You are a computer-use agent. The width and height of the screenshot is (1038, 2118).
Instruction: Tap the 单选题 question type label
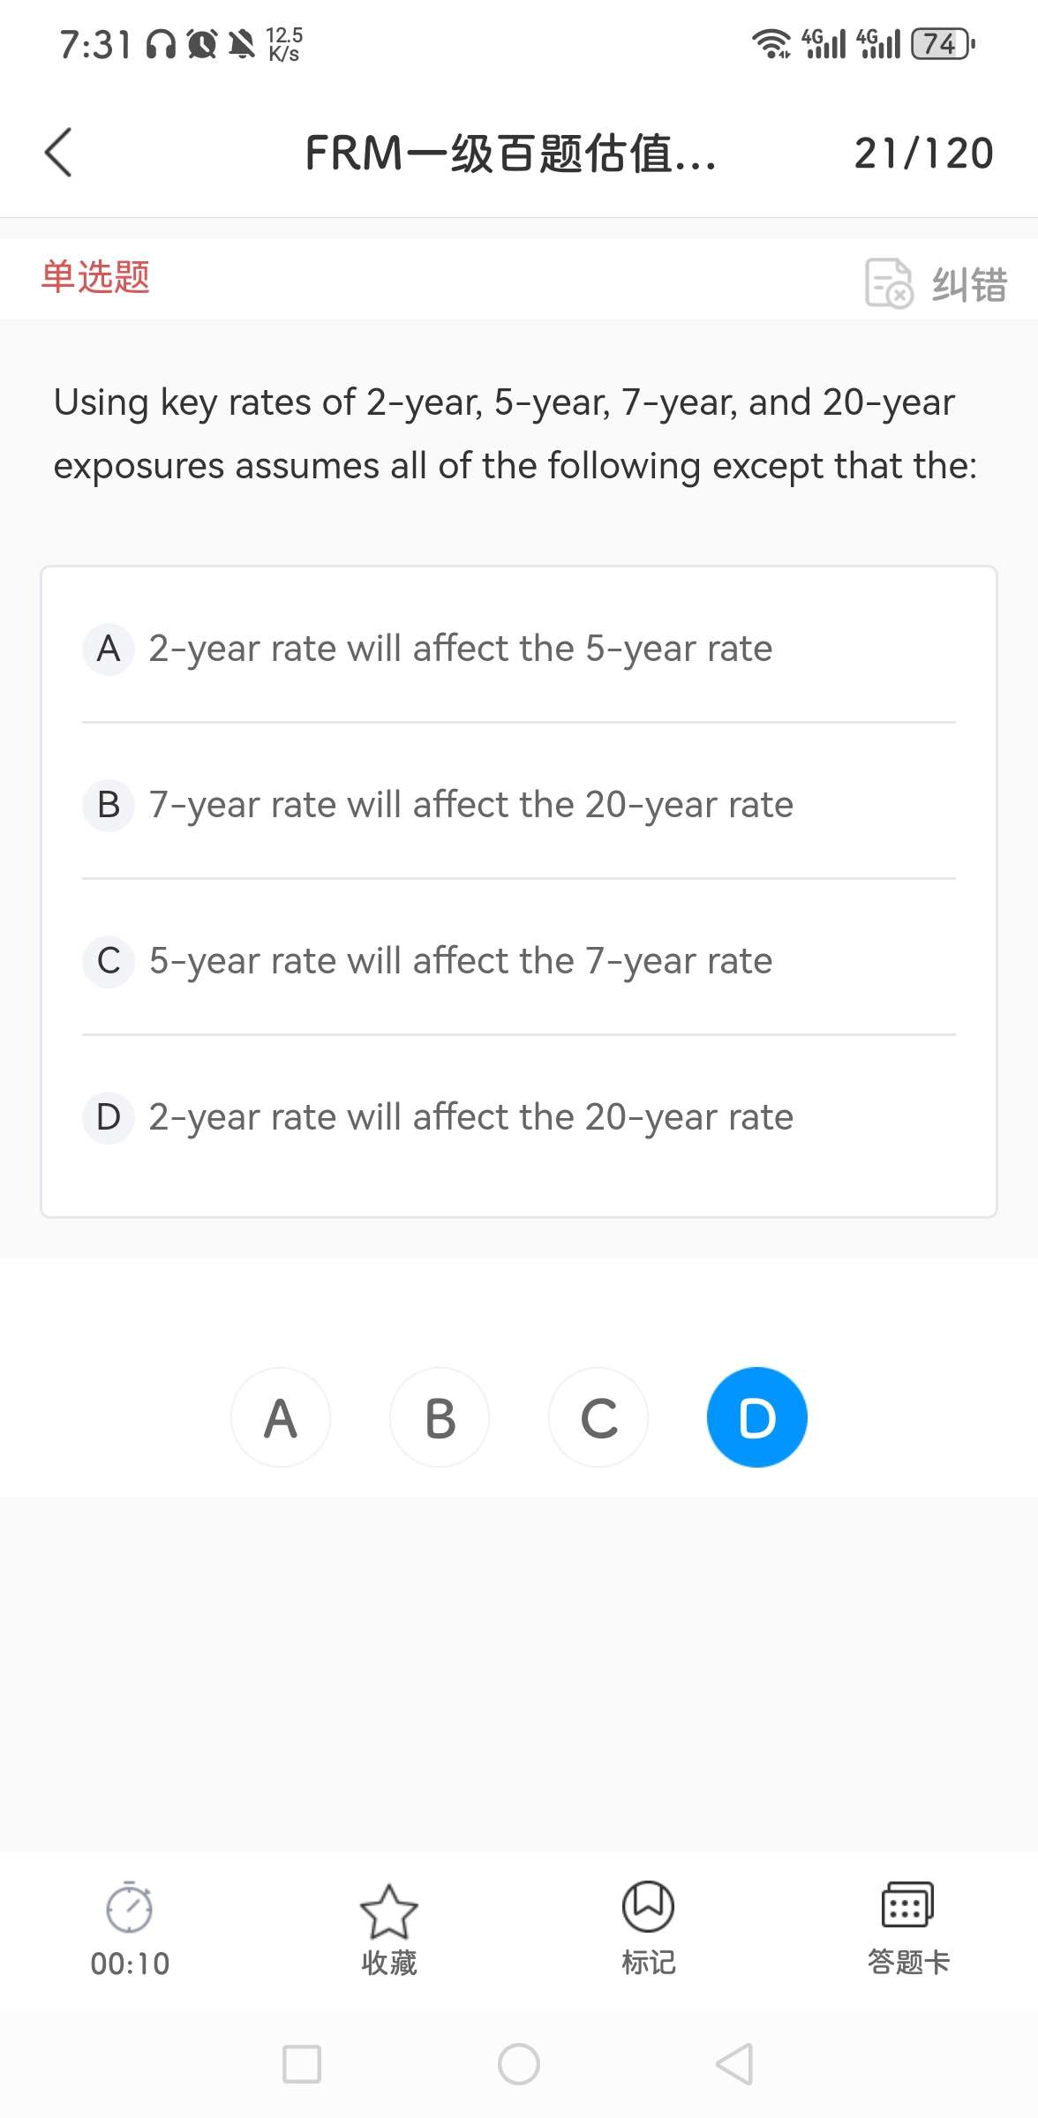click(x=95, y=277)
